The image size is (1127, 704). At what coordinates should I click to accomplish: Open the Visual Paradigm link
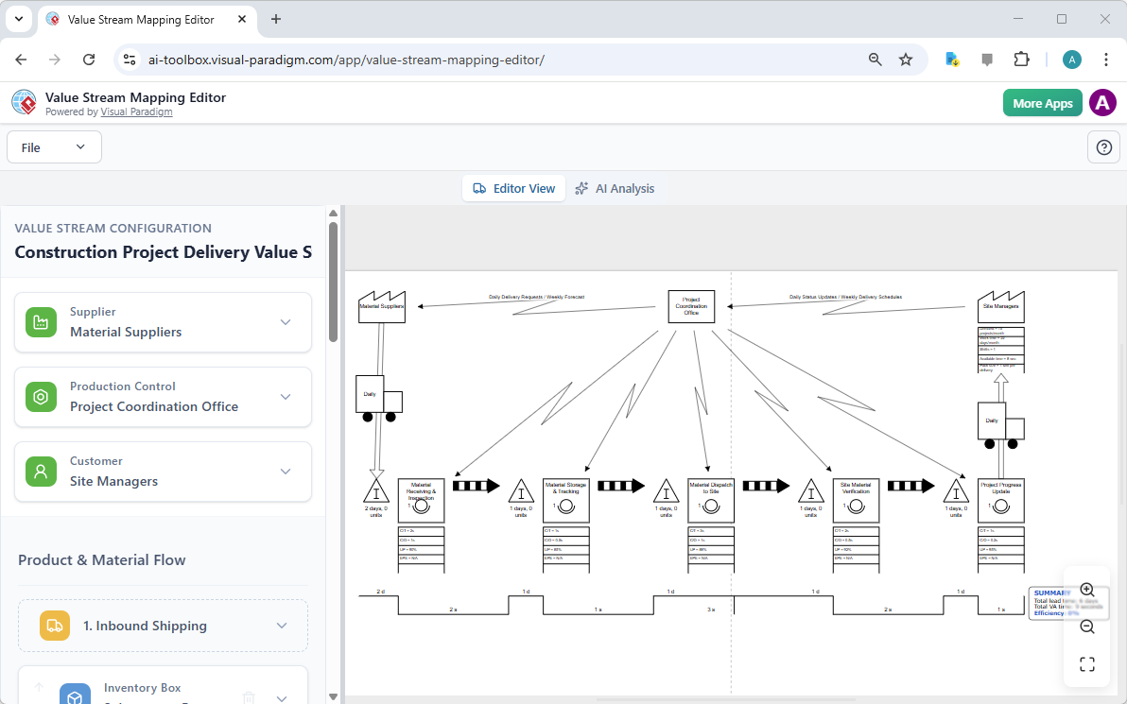[136, 112]
